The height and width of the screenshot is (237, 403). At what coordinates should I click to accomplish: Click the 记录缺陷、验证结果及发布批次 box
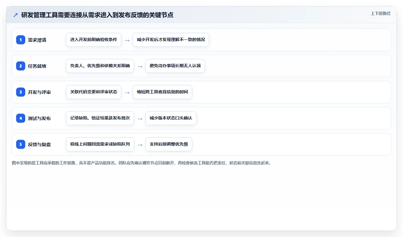tap(100, 118)
